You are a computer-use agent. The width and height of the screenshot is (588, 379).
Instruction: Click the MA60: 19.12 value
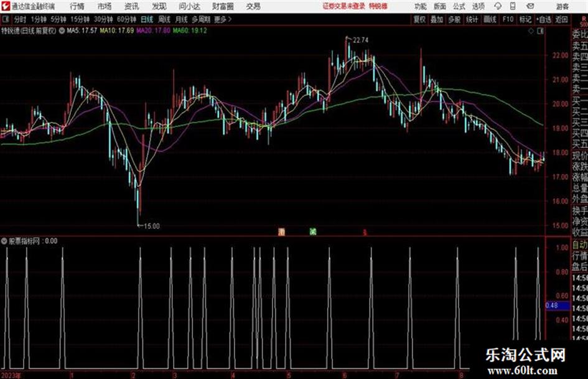(x=190, y=30)
